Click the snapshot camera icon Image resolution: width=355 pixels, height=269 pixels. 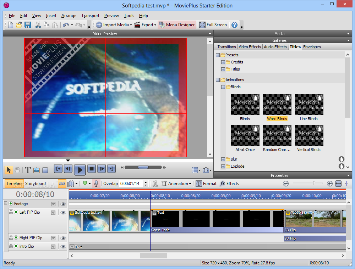206,170
